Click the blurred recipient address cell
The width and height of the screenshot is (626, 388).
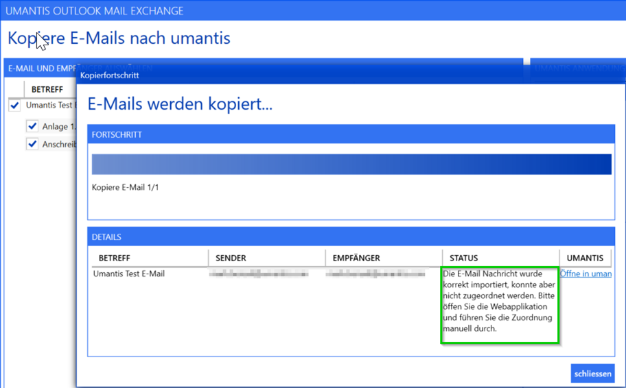(375, 274)
